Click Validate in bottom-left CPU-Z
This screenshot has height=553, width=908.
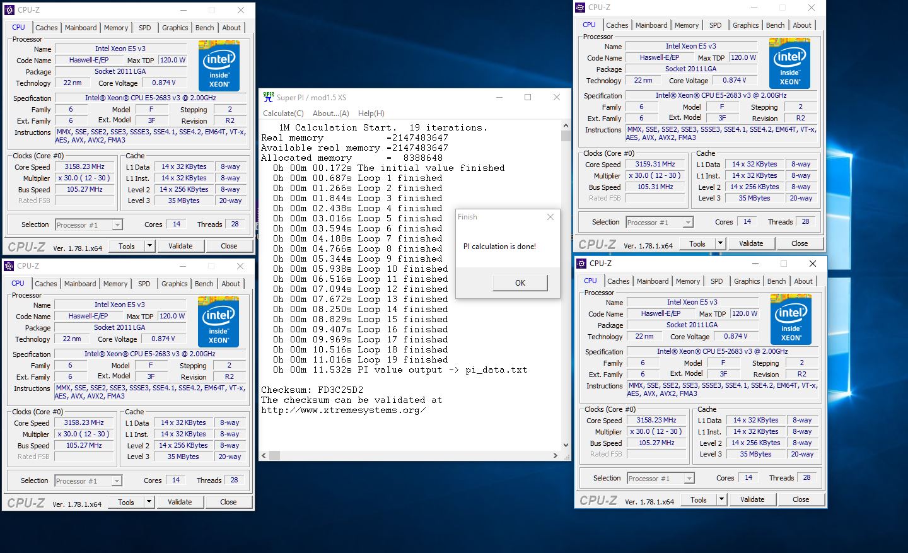pos(180,502)
